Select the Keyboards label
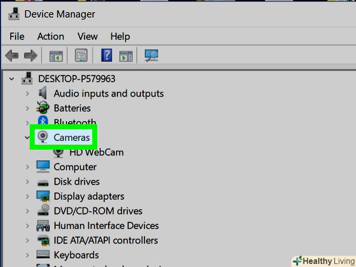The height and width of the screenshot is (267, 356). (76, 255)
